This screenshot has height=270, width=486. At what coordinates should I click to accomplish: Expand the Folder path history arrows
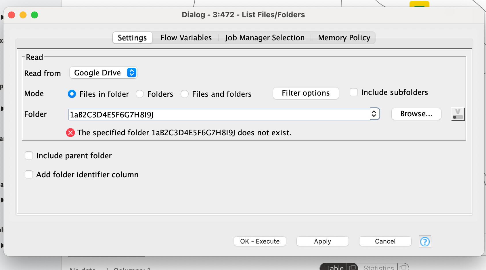tap(374, 114)
